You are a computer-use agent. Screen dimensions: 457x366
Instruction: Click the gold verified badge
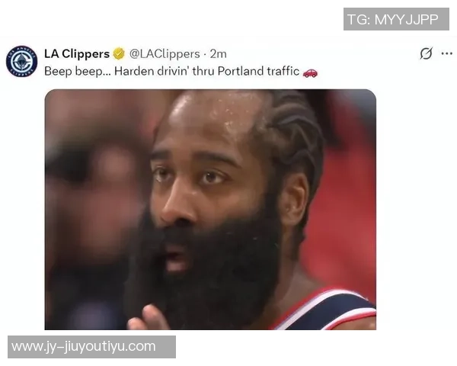pyautogui.click(x=119, y=53)
